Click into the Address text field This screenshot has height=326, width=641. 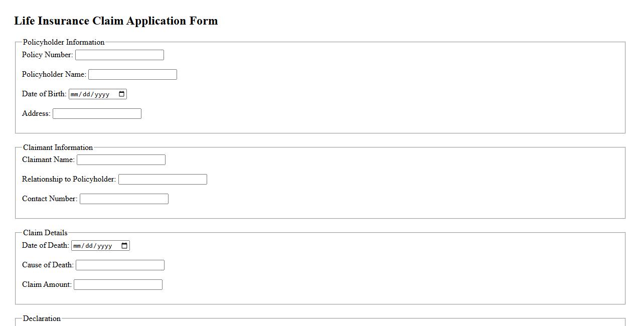point(97,113)
